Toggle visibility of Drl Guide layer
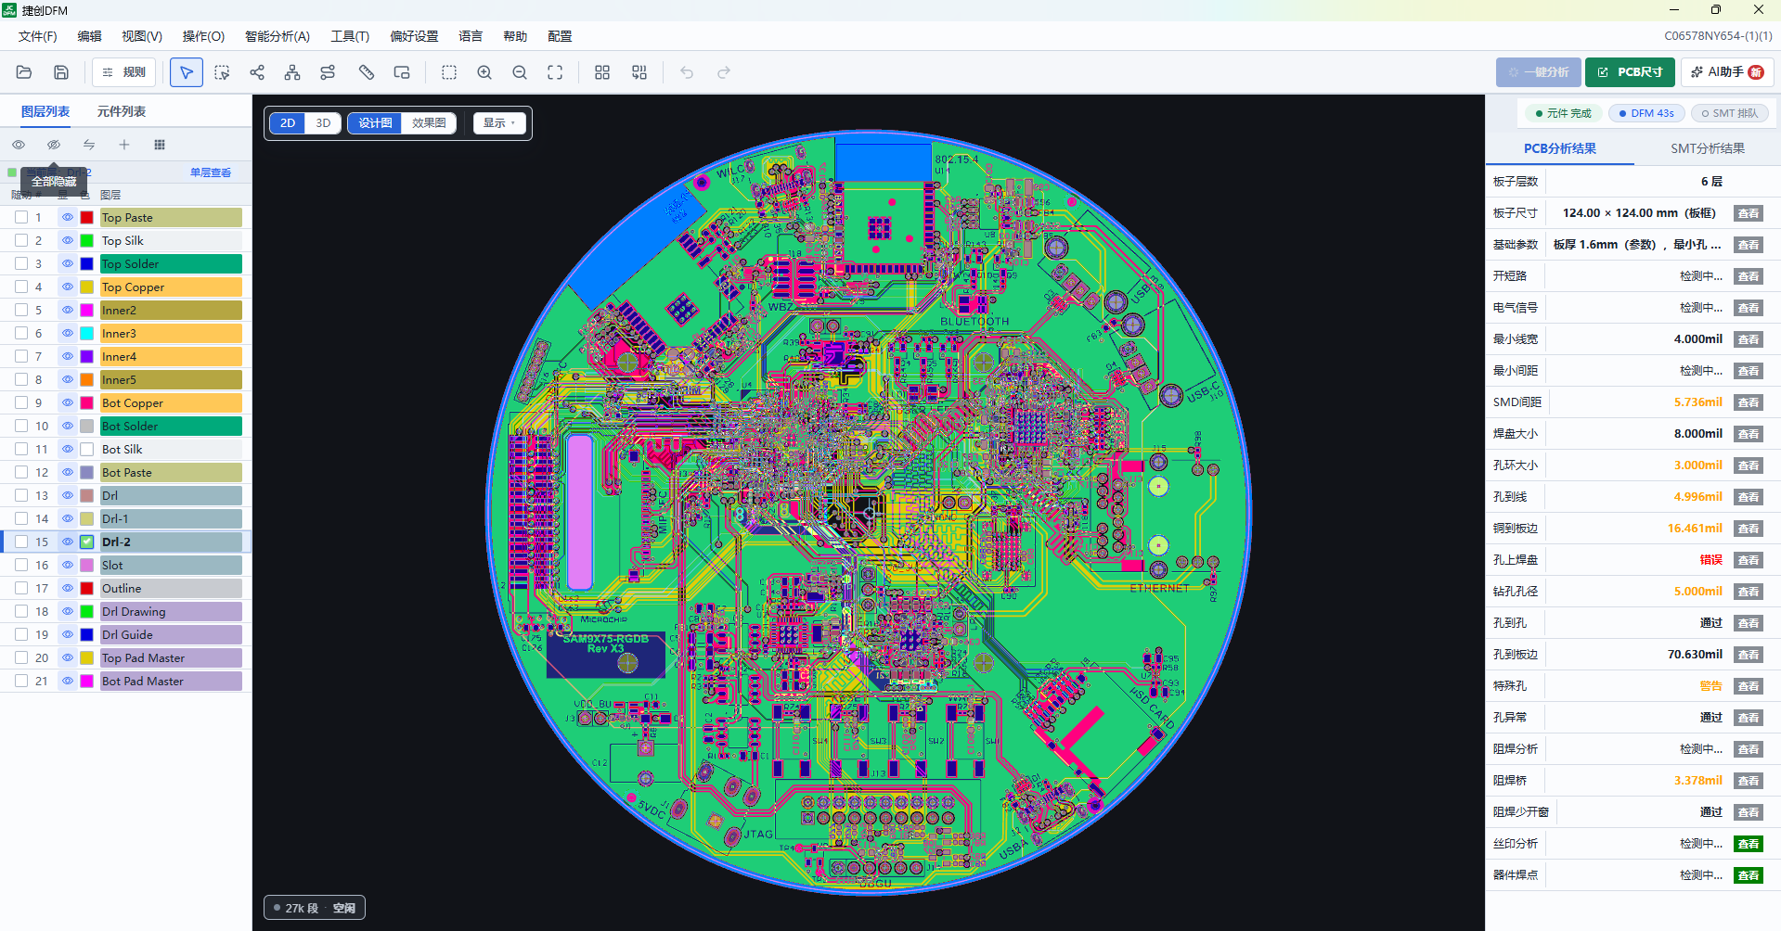The width and height of the screenshot is (1781, 931). 68,634
